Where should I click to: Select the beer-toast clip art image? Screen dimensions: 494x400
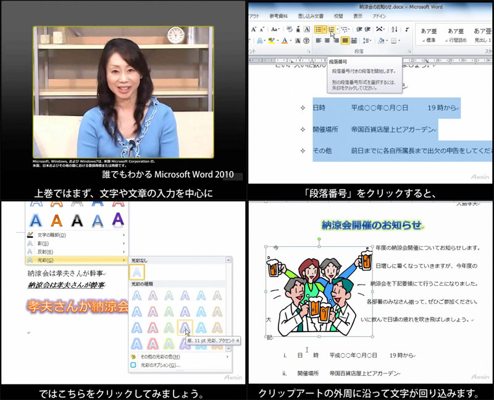(x=319, y=291)
